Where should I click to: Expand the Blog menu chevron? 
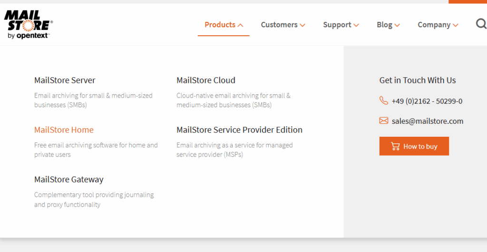click(397, 25)
